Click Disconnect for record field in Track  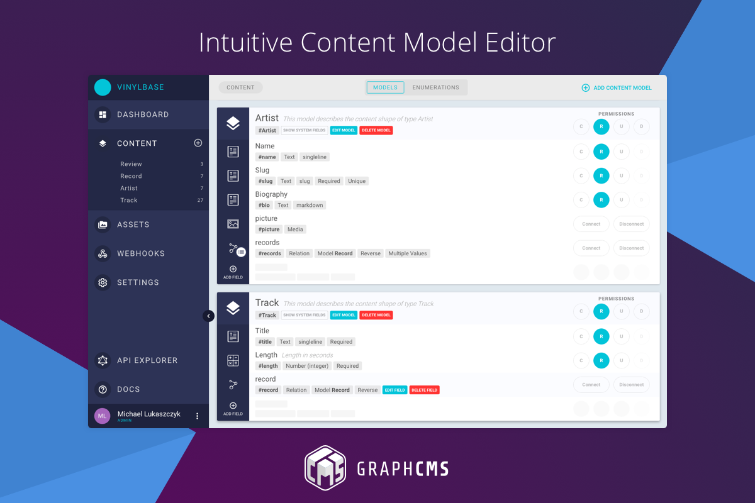pyautogui.click(x=632, y=384)
